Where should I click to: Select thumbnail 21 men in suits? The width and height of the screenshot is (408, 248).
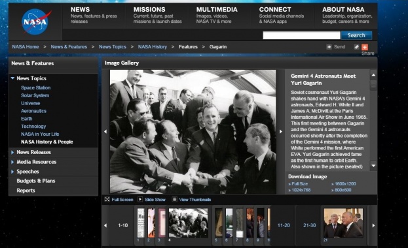click(x=343, y=223)
